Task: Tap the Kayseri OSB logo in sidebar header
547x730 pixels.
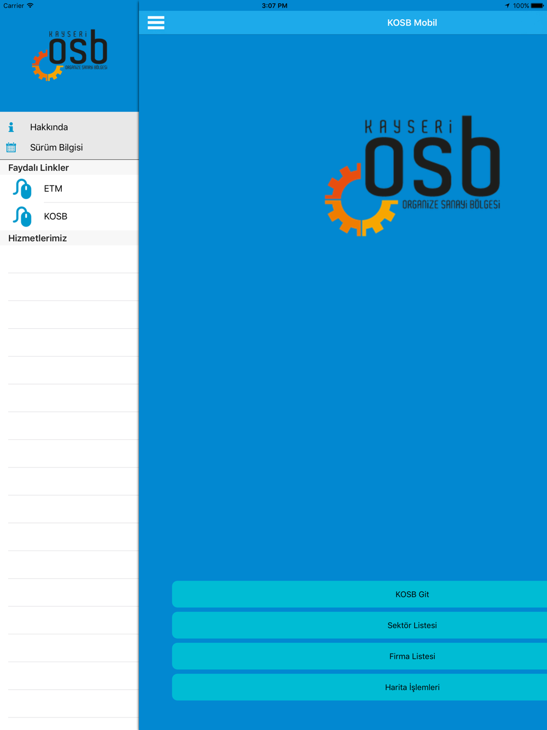Action: pos(69,55)
